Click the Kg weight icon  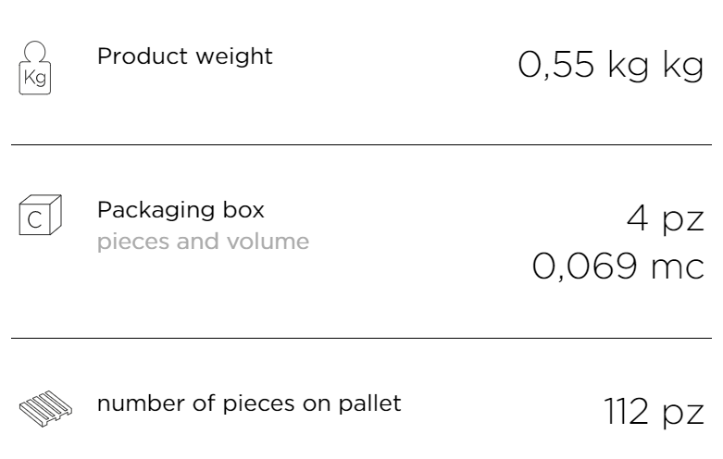click(35, 68)
